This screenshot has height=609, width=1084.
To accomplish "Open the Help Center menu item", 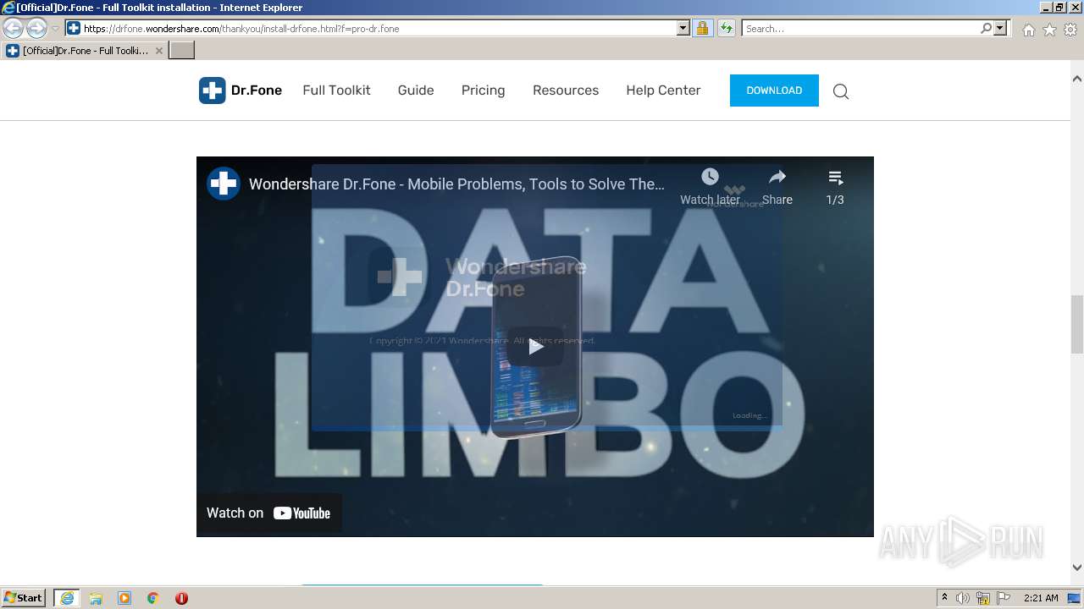I will coord(663,91).
